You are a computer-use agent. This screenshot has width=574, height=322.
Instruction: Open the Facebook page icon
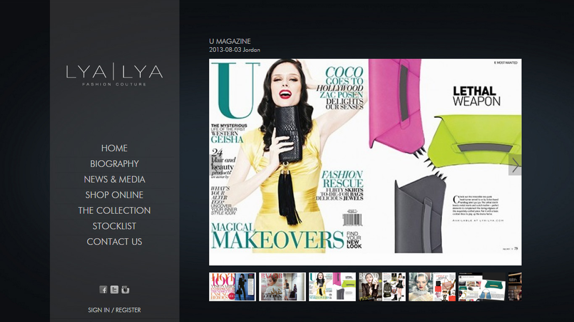click(x=103, y=289)
